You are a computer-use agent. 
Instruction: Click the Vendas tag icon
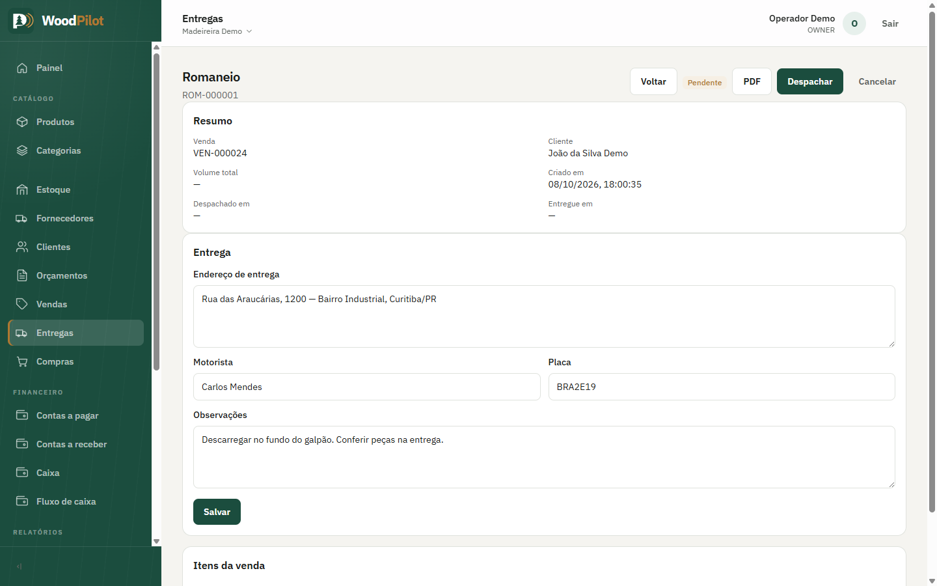[x=22, y=304]
